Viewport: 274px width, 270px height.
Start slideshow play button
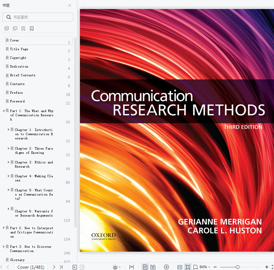(166, 267)
